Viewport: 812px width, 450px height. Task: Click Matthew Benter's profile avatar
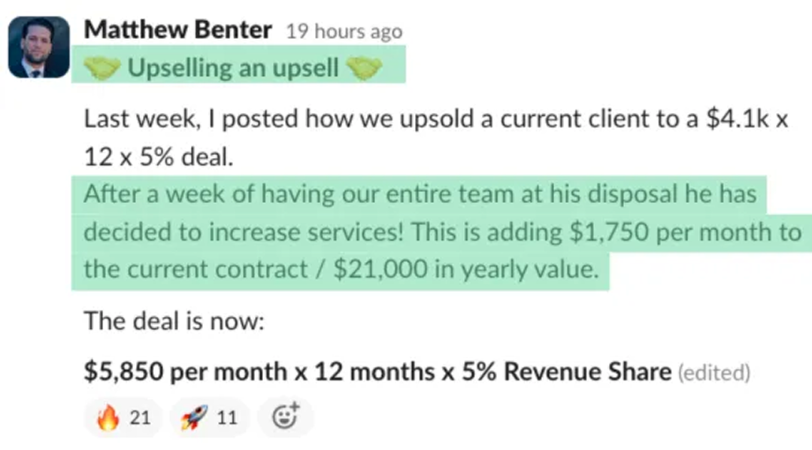pos(38,47)
